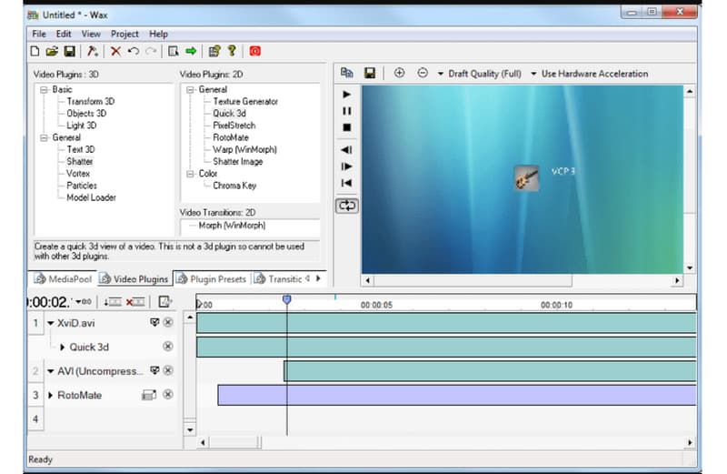The image size is (727, 474).
Task: Click the red X delete icon in toolbar
Action: click(115, 52)
